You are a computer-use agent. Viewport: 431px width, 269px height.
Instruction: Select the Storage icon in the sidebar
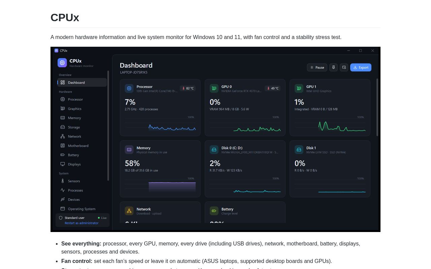coord(63,127)
